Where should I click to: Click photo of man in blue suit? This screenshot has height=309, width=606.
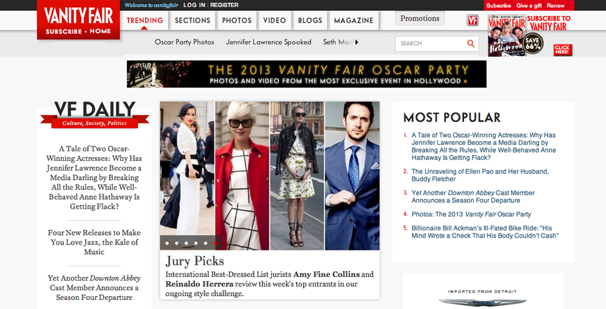pos(352,176)
